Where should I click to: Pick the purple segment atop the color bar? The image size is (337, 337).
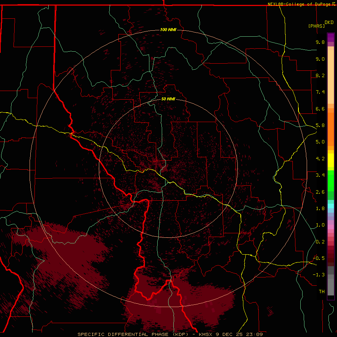331,37
